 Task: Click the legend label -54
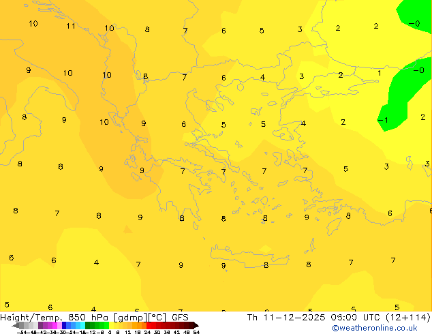click(22, 332)
